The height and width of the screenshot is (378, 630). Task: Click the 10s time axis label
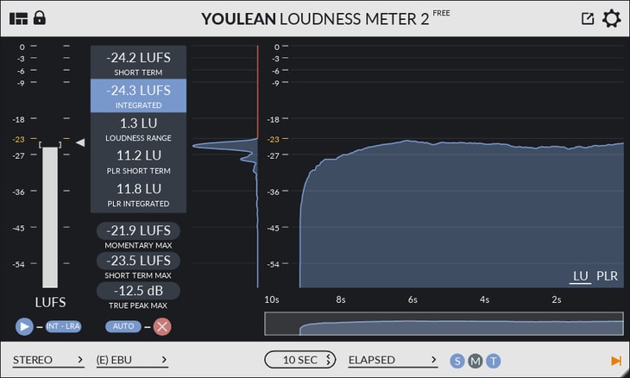tap(272, 299)
